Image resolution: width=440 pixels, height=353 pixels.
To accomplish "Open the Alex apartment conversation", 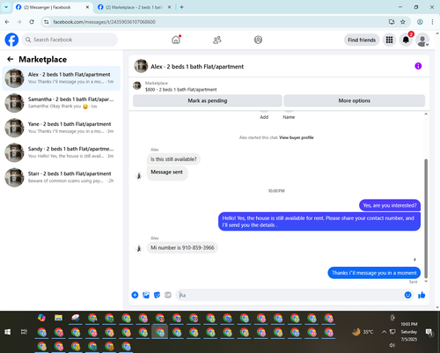I will click(61, 78).
